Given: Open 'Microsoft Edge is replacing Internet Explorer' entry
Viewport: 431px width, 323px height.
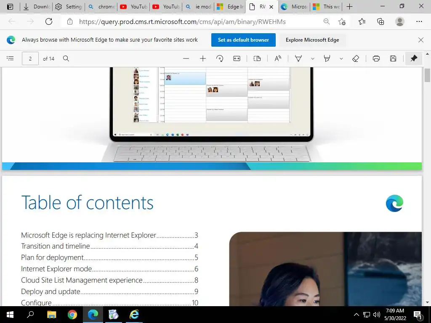Looking at the screenshot, I should click(x=109, y=235).
